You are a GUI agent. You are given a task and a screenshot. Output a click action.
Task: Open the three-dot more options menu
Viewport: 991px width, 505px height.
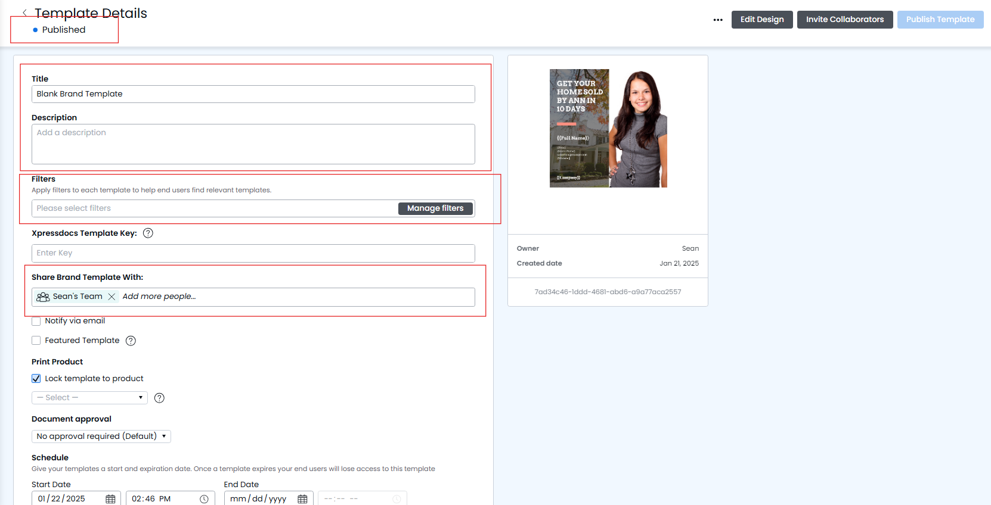(x=718, y=20)
